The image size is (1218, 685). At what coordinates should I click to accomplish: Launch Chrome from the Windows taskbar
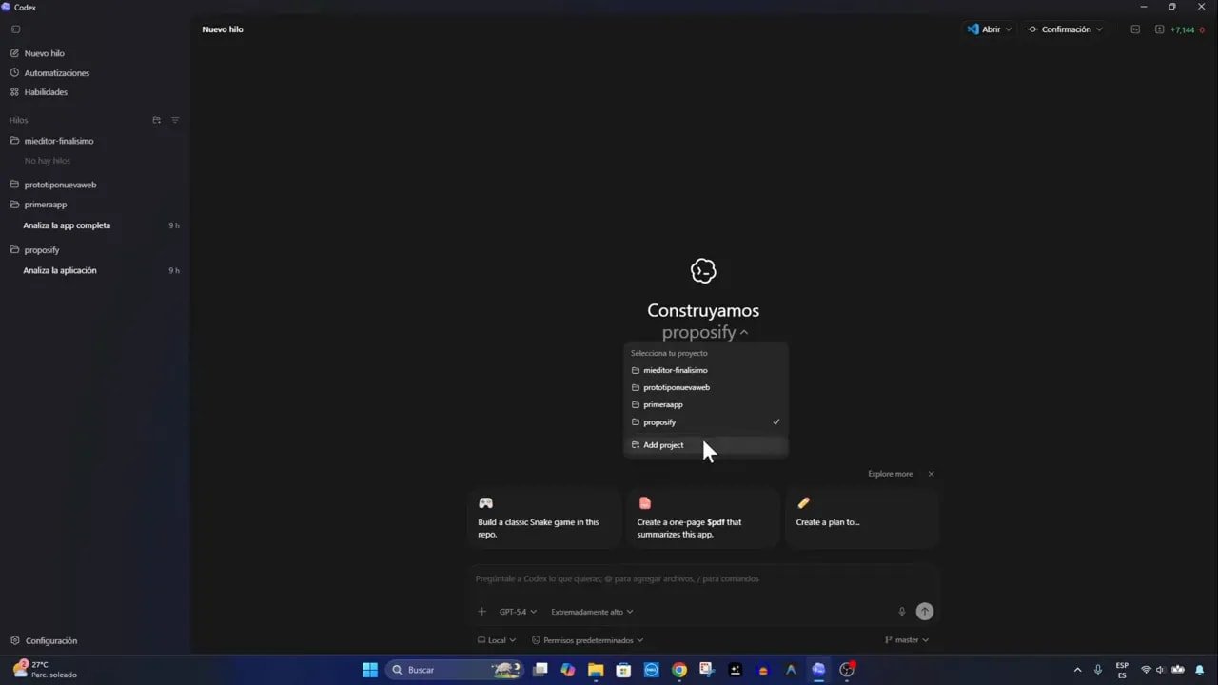[678, 670]
